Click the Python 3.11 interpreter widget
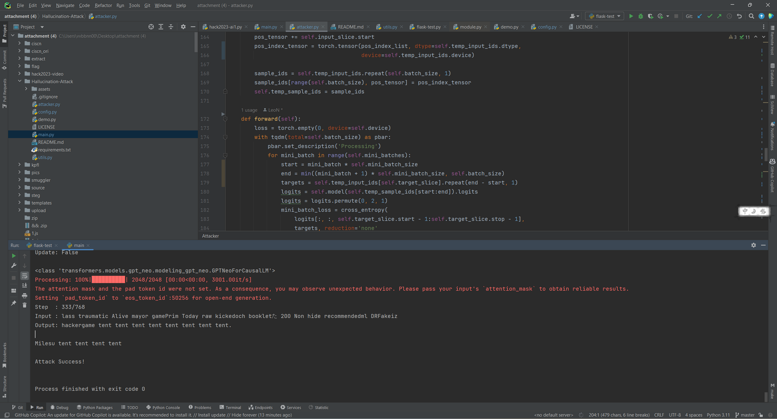 [x=718, y=415]
